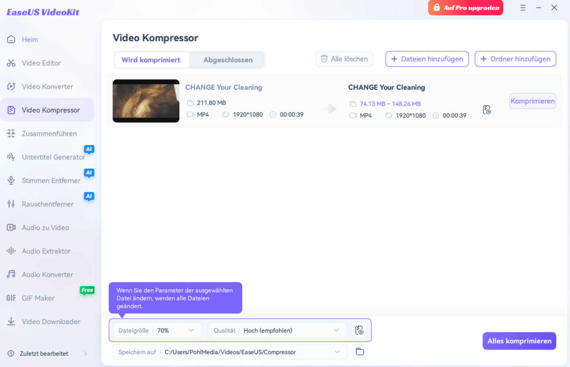
Task: Open the Qualität Hoch (empfohlen) dropdown
Action: (x=336, y=330)
